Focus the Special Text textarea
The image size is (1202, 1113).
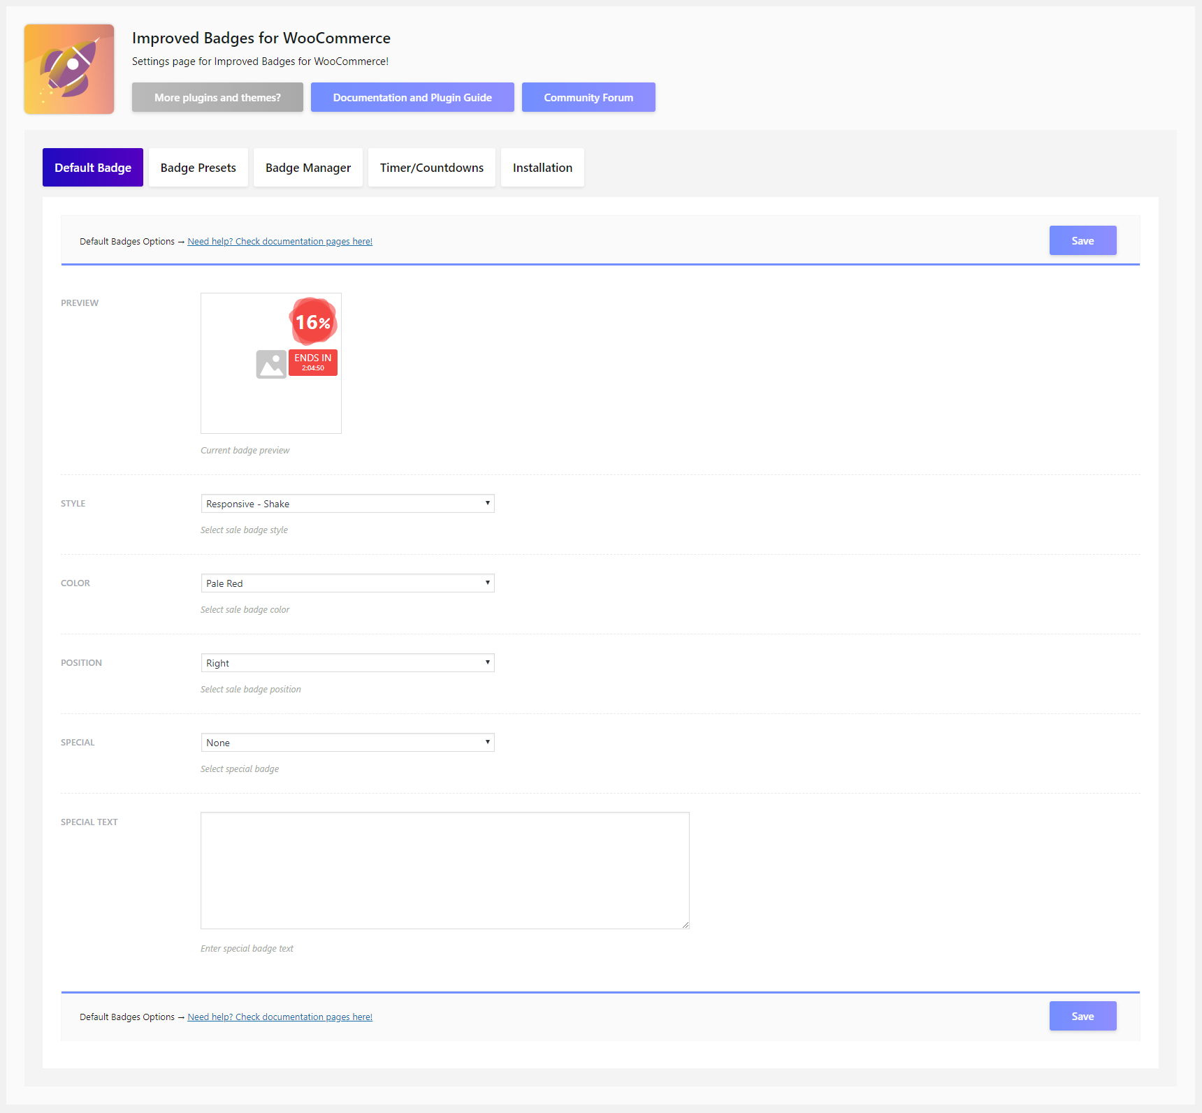pos(445,871)
